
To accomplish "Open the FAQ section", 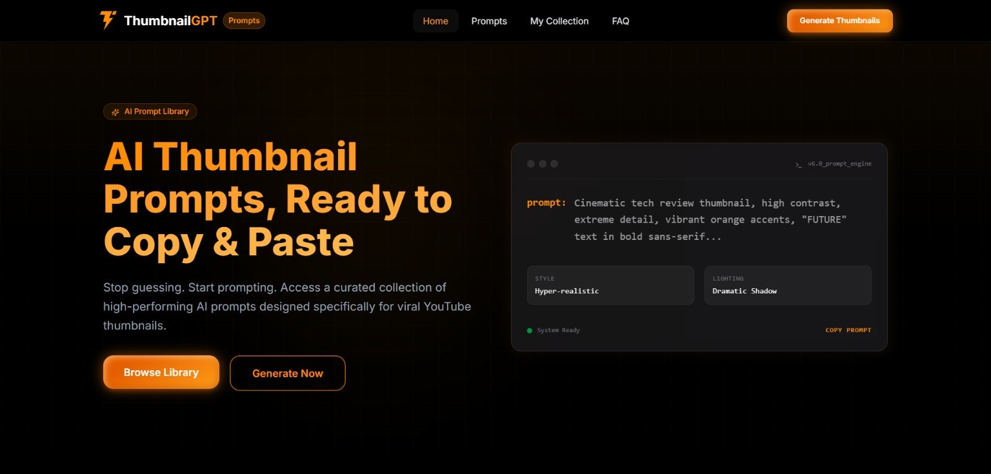I will click(620, 21).
